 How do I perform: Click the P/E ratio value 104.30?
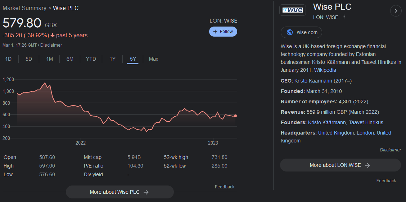pos(135,166)
